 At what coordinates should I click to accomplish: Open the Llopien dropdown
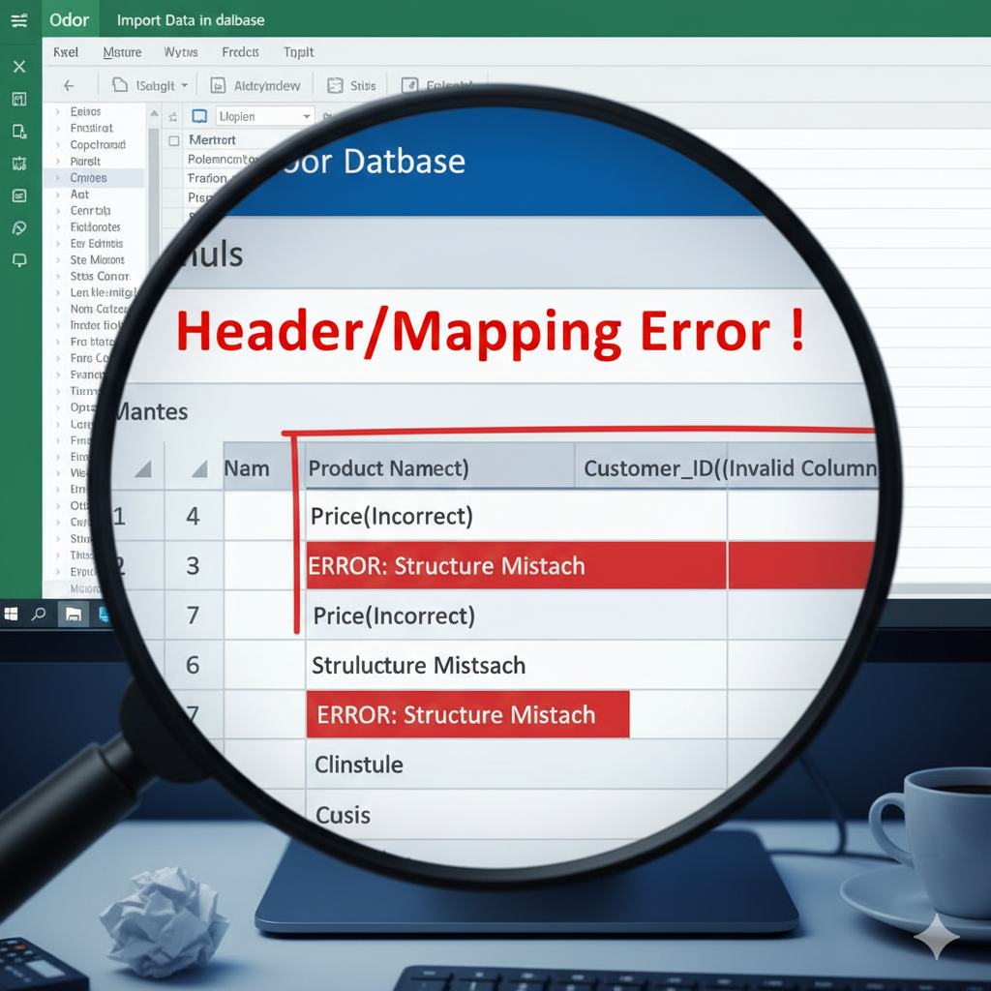click(x=307, y=116)
